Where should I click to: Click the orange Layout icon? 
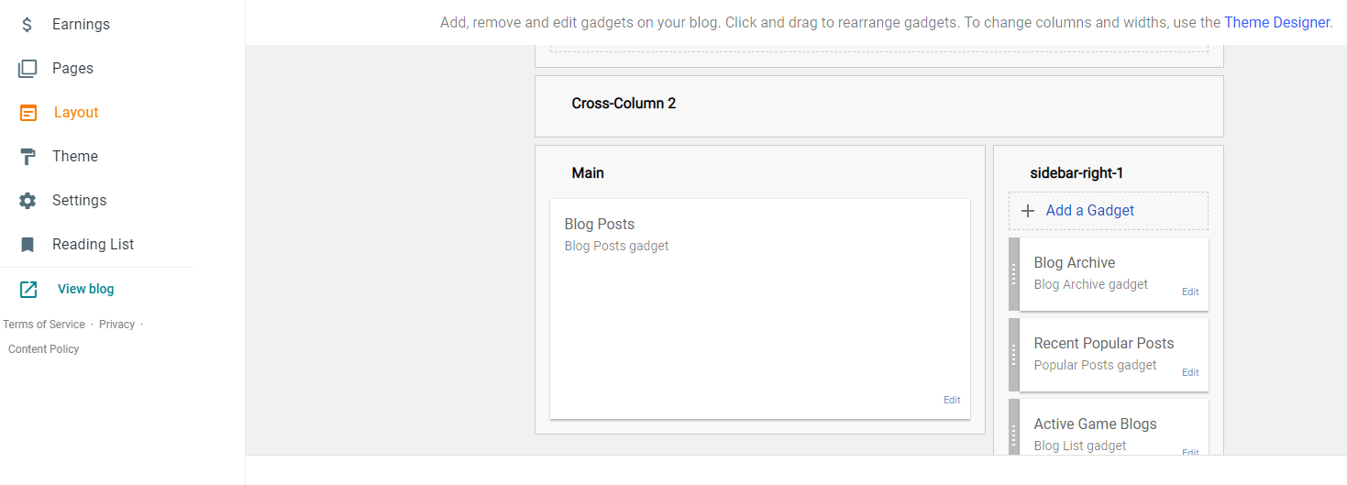click(x=28, y=113)
